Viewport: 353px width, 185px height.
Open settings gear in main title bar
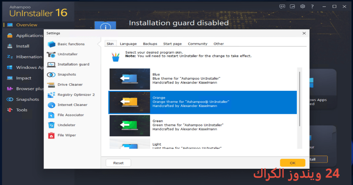coord(303,7)
